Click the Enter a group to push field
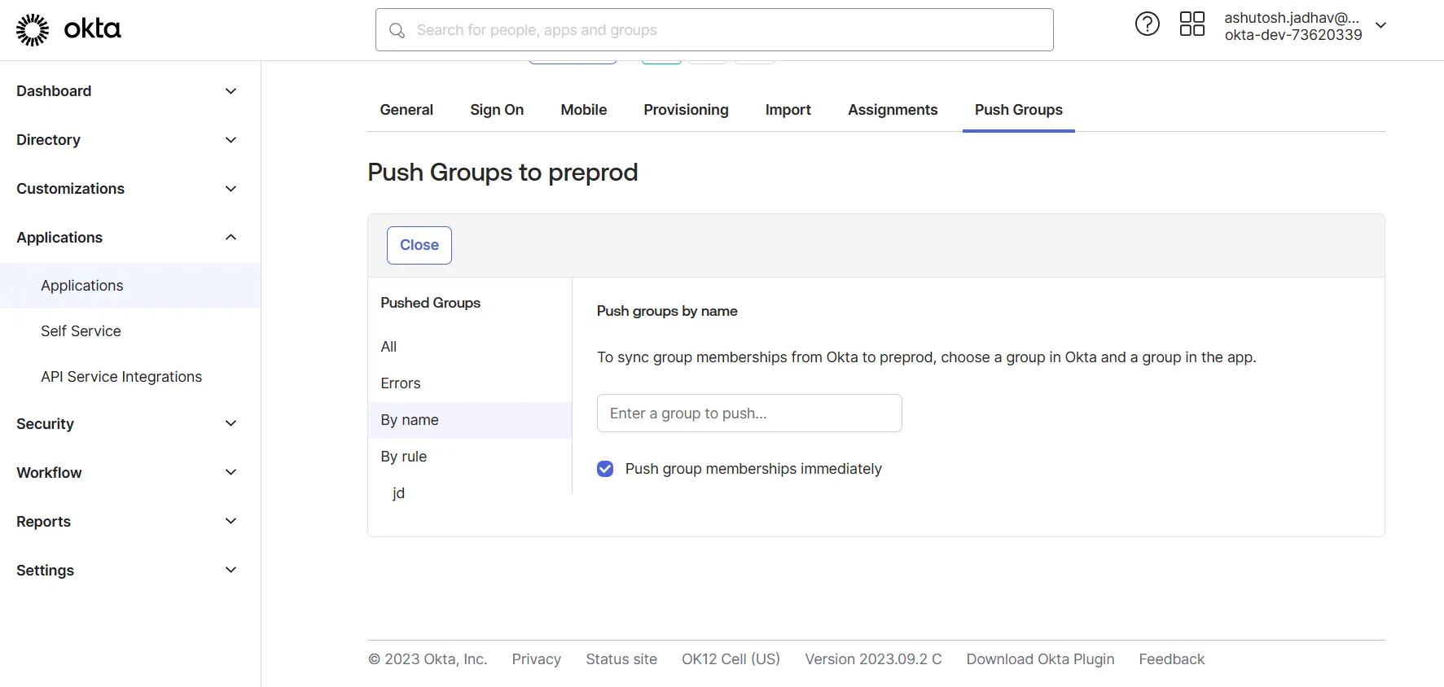 tap(749, 414)
